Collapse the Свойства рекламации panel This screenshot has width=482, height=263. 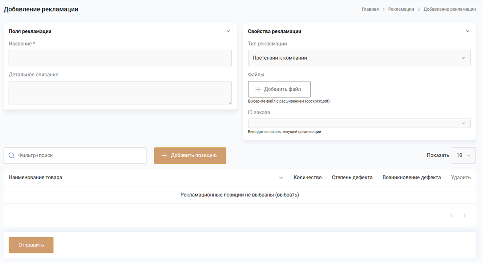(x=468, y=31)
